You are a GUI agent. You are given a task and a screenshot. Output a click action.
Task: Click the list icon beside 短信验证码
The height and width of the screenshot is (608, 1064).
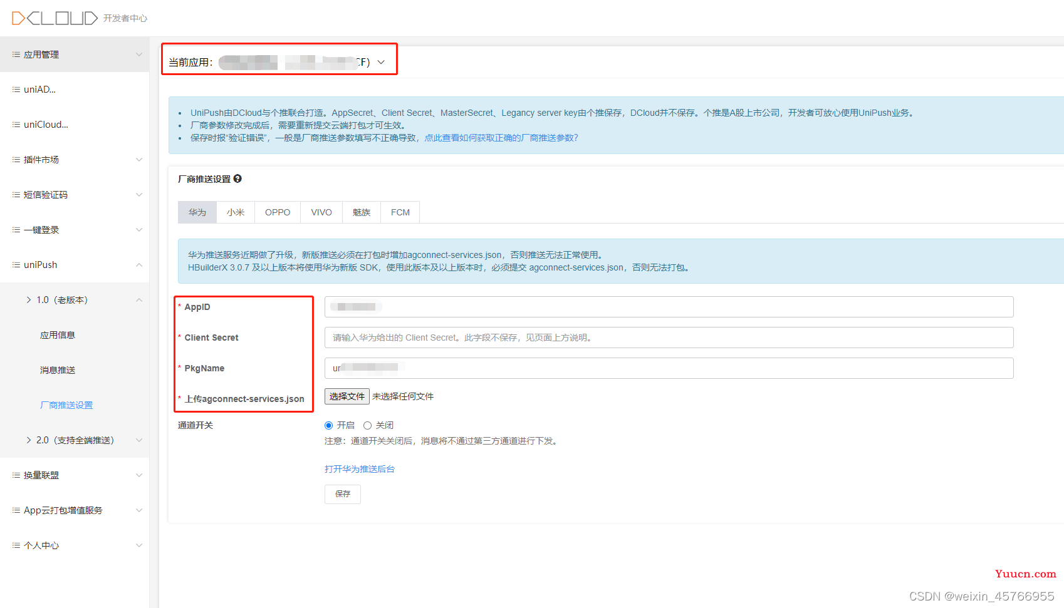pyautogui.click(x=16, y=195)
